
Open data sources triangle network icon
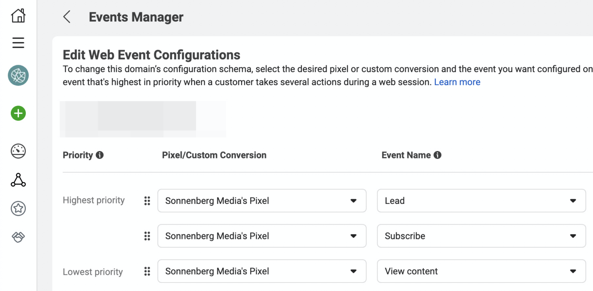[x=18, y=180]
